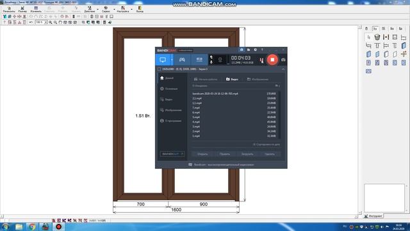Toggle the microphone icon in Bandicam
This screenshot has height=231, width=410.
[x=211, y=62]
